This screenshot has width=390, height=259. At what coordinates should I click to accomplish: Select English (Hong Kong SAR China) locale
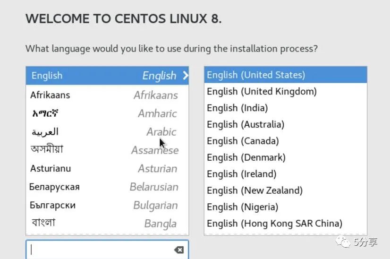tap(285, 223)
